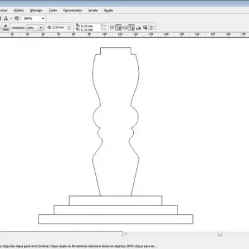Select the small top cap rectangle of column
The width and height of the screenshot is (249, 249).
click(x=116, y=51)
